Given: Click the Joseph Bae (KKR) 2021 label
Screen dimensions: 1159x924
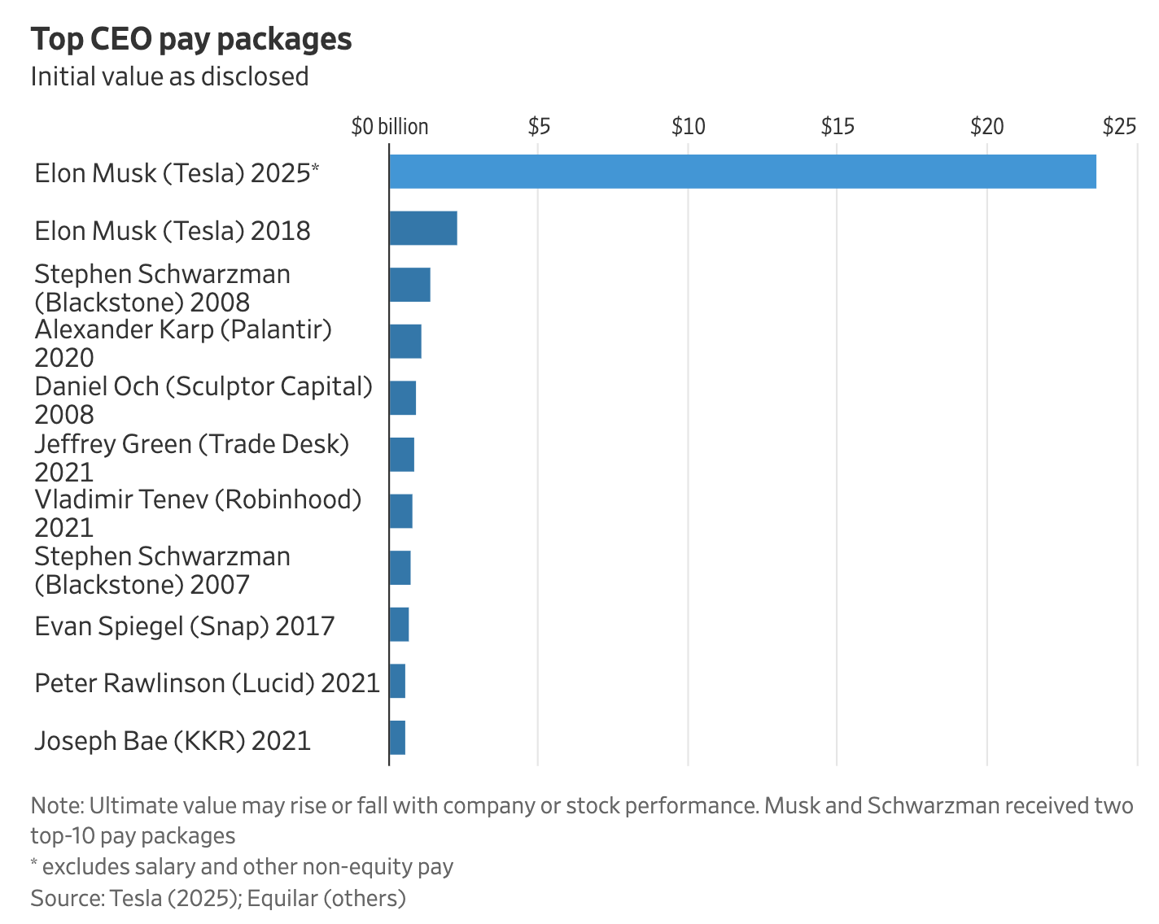Looking at the screenshot, I should coord(173,740).
